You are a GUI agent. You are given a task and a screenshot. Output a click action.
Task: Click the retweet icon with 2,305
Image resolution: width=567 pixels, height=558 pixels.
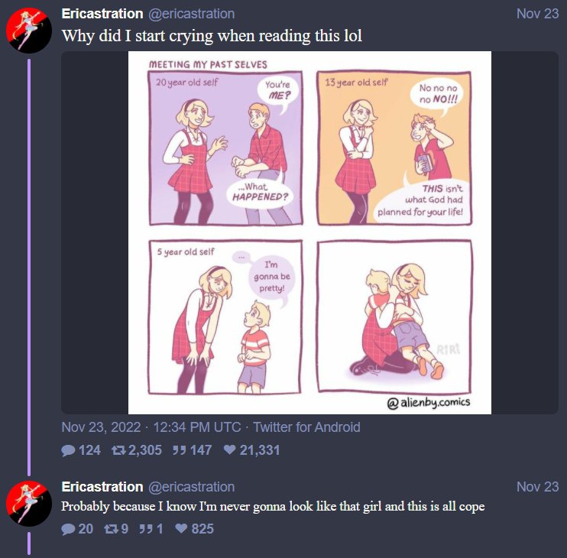point(118,450)
